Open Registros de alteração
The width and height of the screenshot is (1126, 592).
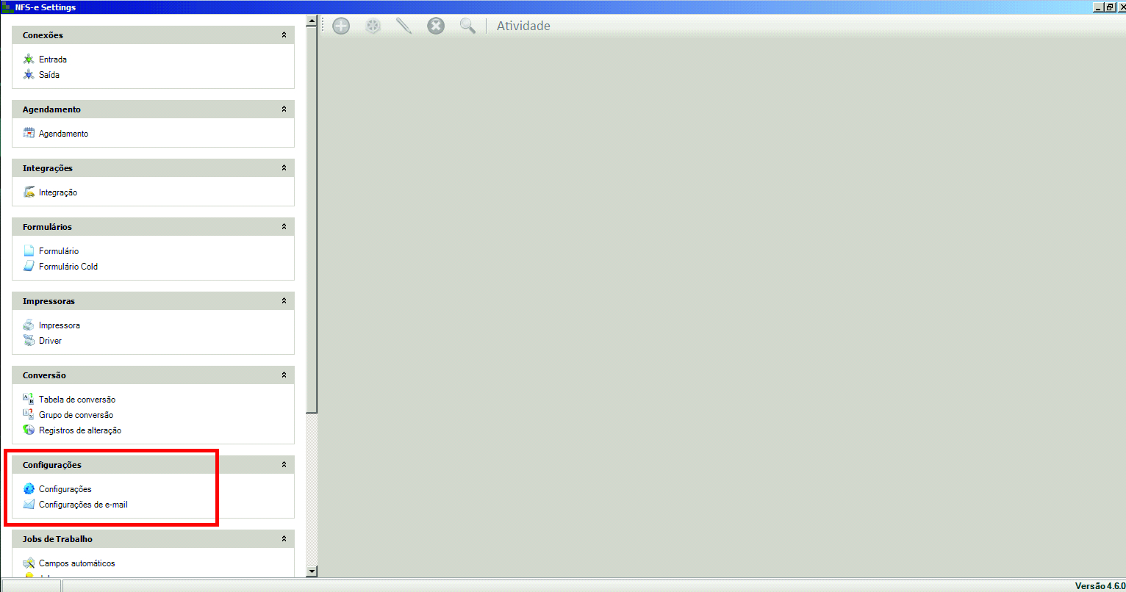click(x=80, y=430)
